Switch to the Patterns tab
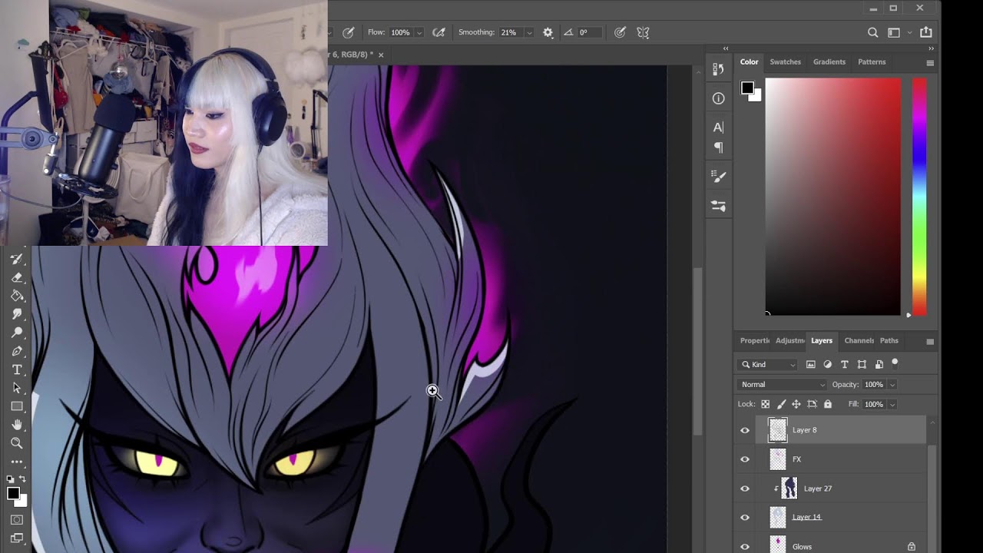The height and width of the screenshot is (553, 983). point(872,61)
